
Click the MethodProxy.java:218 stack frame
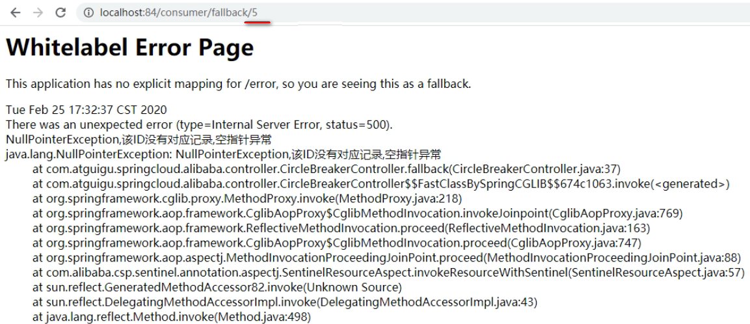pyautogui.click(x=247, y=198)
